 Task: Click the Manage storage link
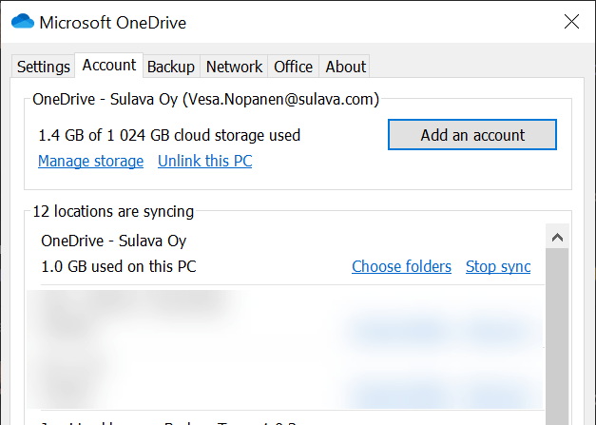(x=90, y=161)
